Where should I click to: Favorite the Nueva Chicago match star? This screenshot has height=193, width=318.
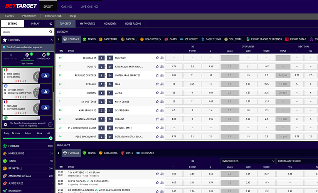coord(157,183)
